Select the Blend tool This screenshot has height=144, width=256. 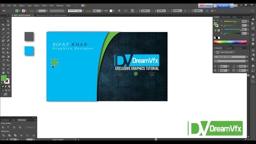[8, 60]
